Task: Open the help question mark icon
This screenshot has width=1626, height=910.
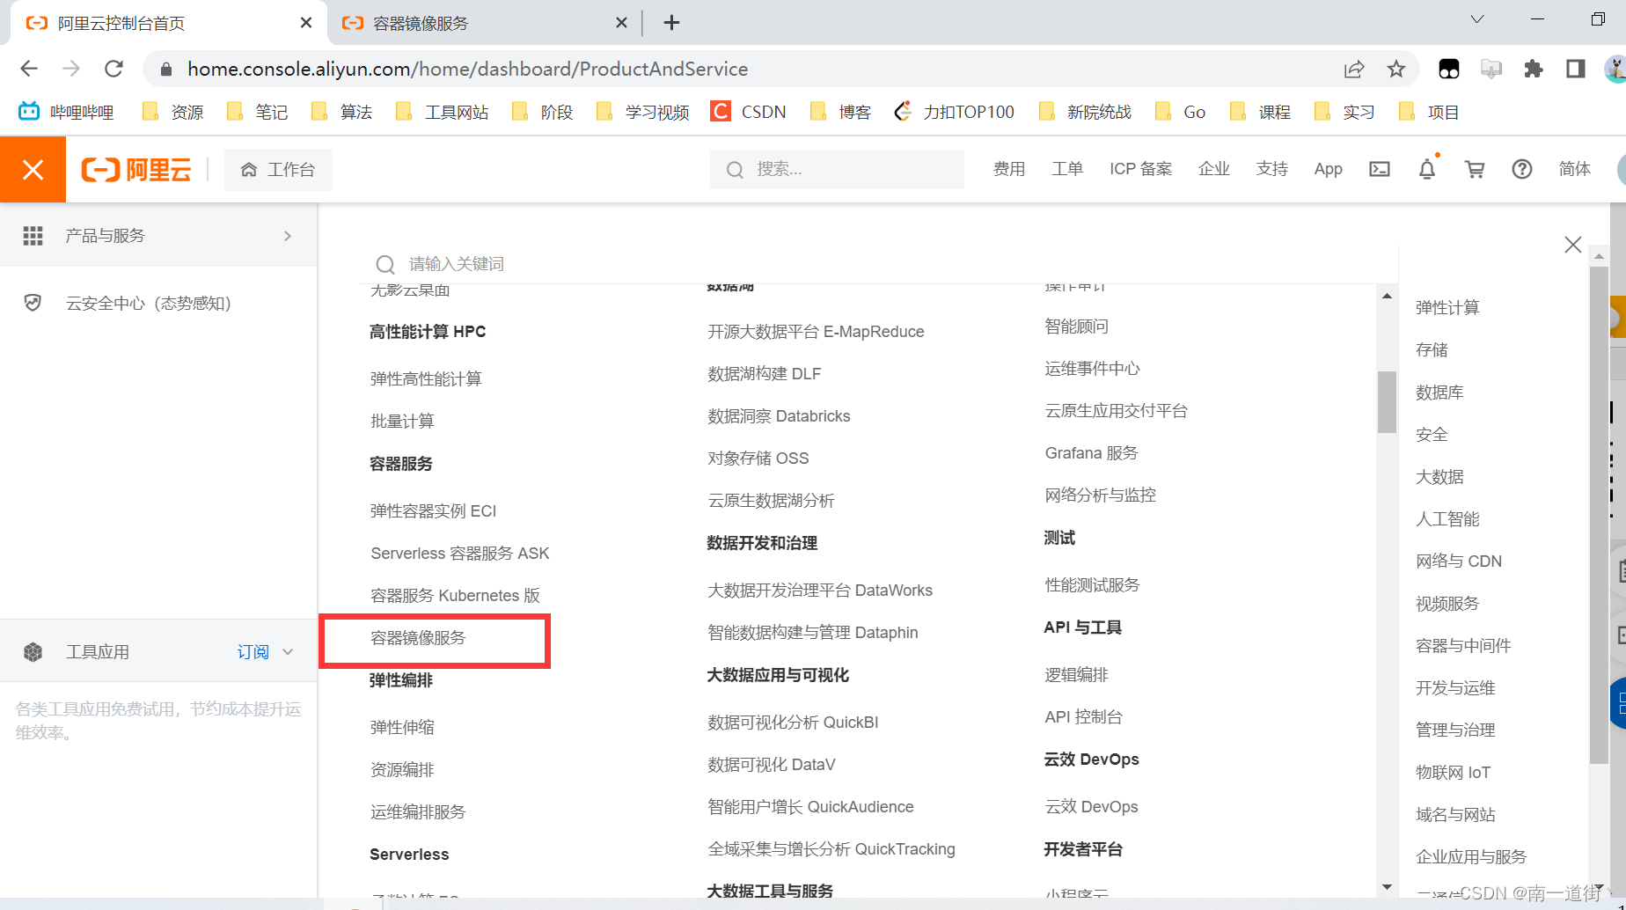Action: point(1522,169)
